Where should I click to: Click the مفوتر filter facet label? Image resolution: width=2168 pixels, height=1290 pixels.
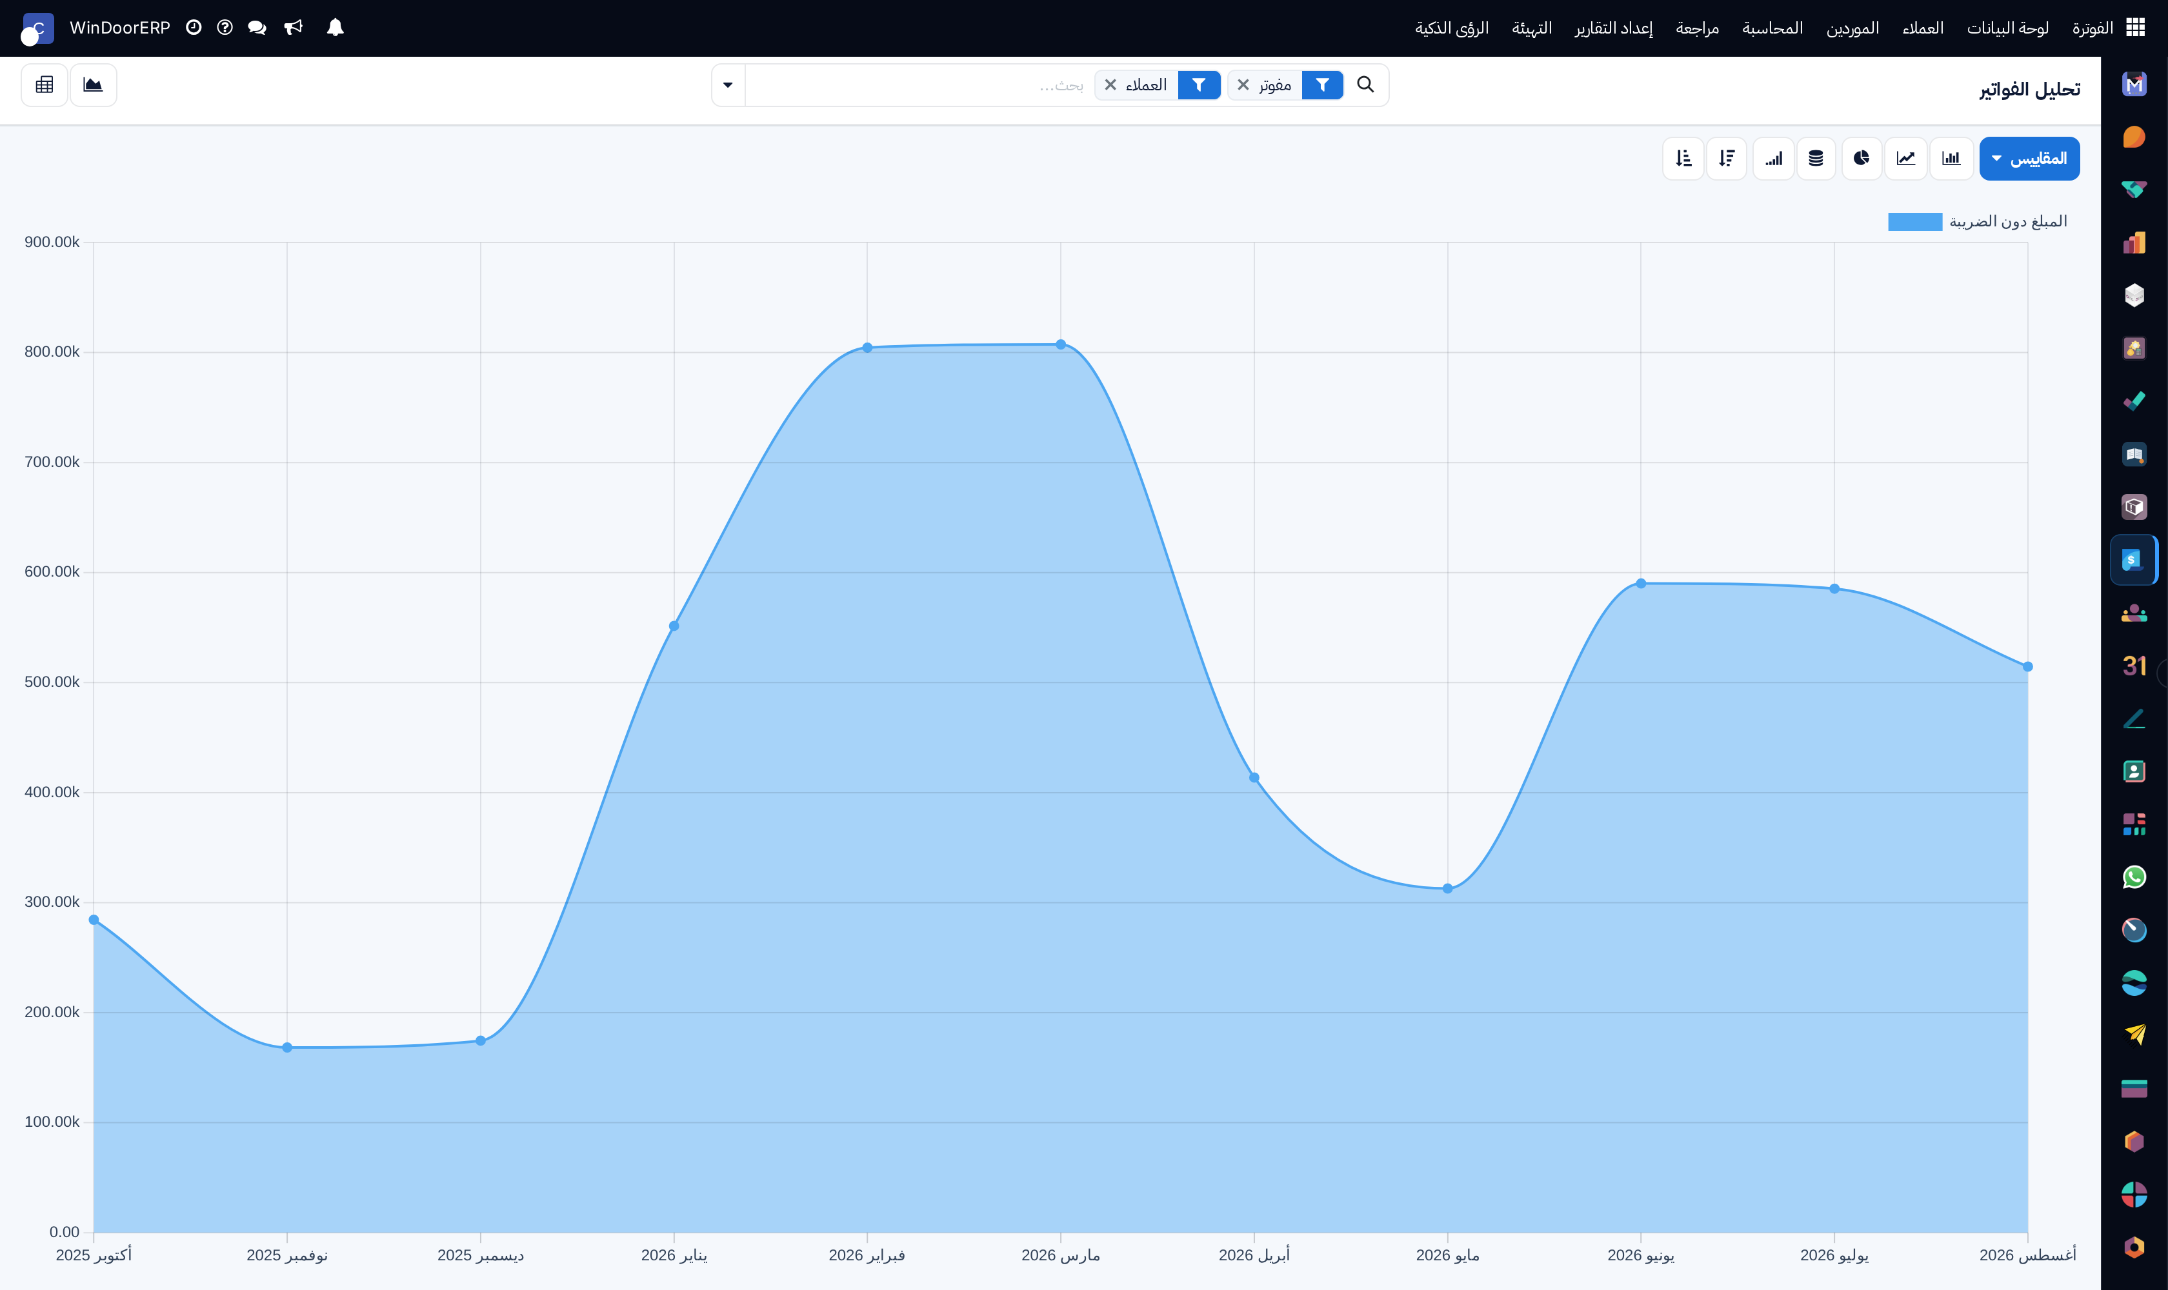[1275, 84]
